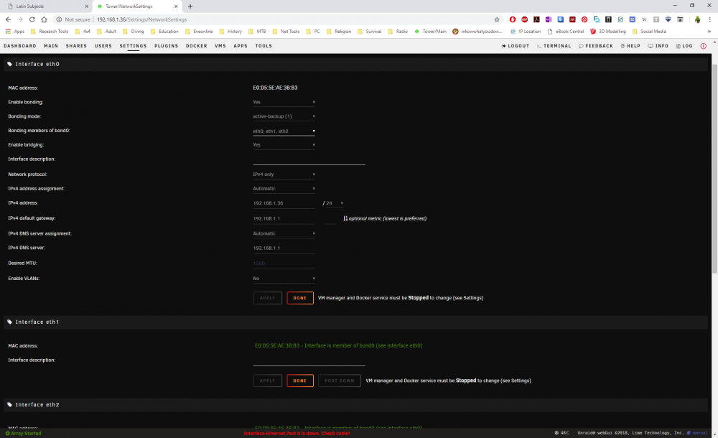Open the Tools menu
The image size is (718, 438).
click(x=264, y=46)
